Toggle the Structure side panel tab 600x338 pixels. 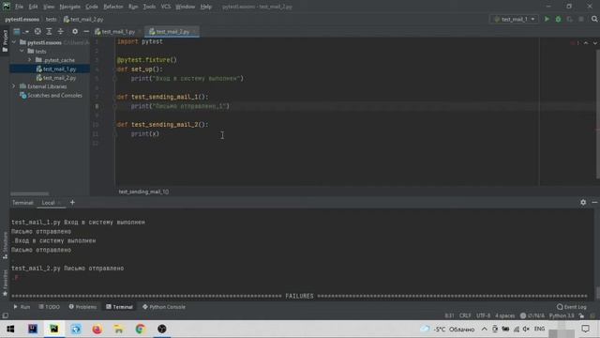point(5,245)
